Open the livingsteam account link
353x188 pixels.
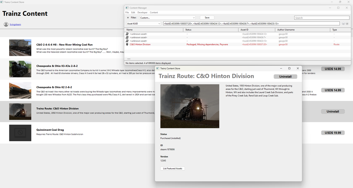point(15,24)
